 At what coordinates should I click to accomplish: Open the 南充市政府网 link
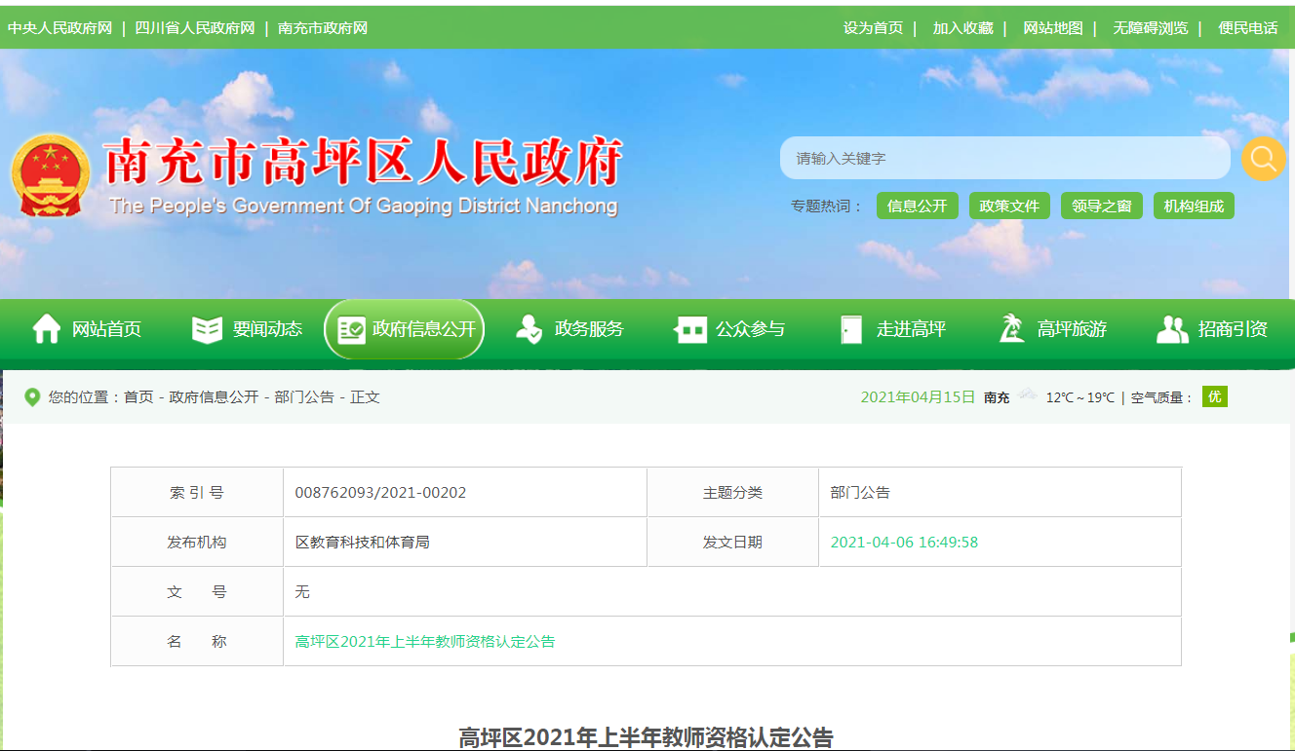pyautogui.click(x=323, y=28)
